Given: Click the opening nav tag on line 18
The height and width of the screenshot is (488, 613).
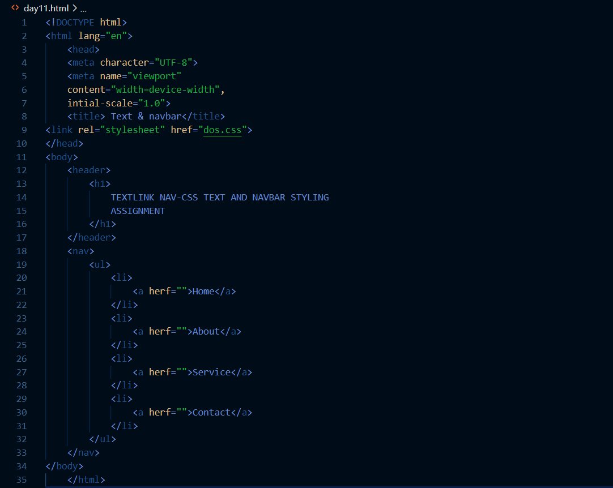Looking at the screenshot, I should (x=80, y=251).
